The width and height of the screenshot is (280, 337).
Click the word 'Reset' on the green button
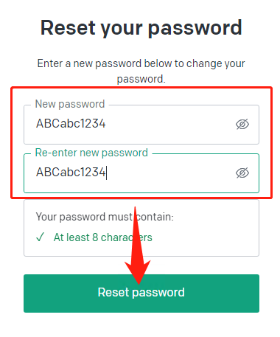pyautogui.click(x=113, y=292)
